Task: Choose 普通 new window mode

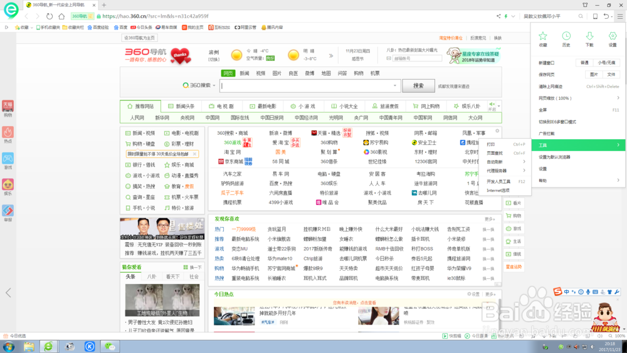Action: tap(584, 63)
